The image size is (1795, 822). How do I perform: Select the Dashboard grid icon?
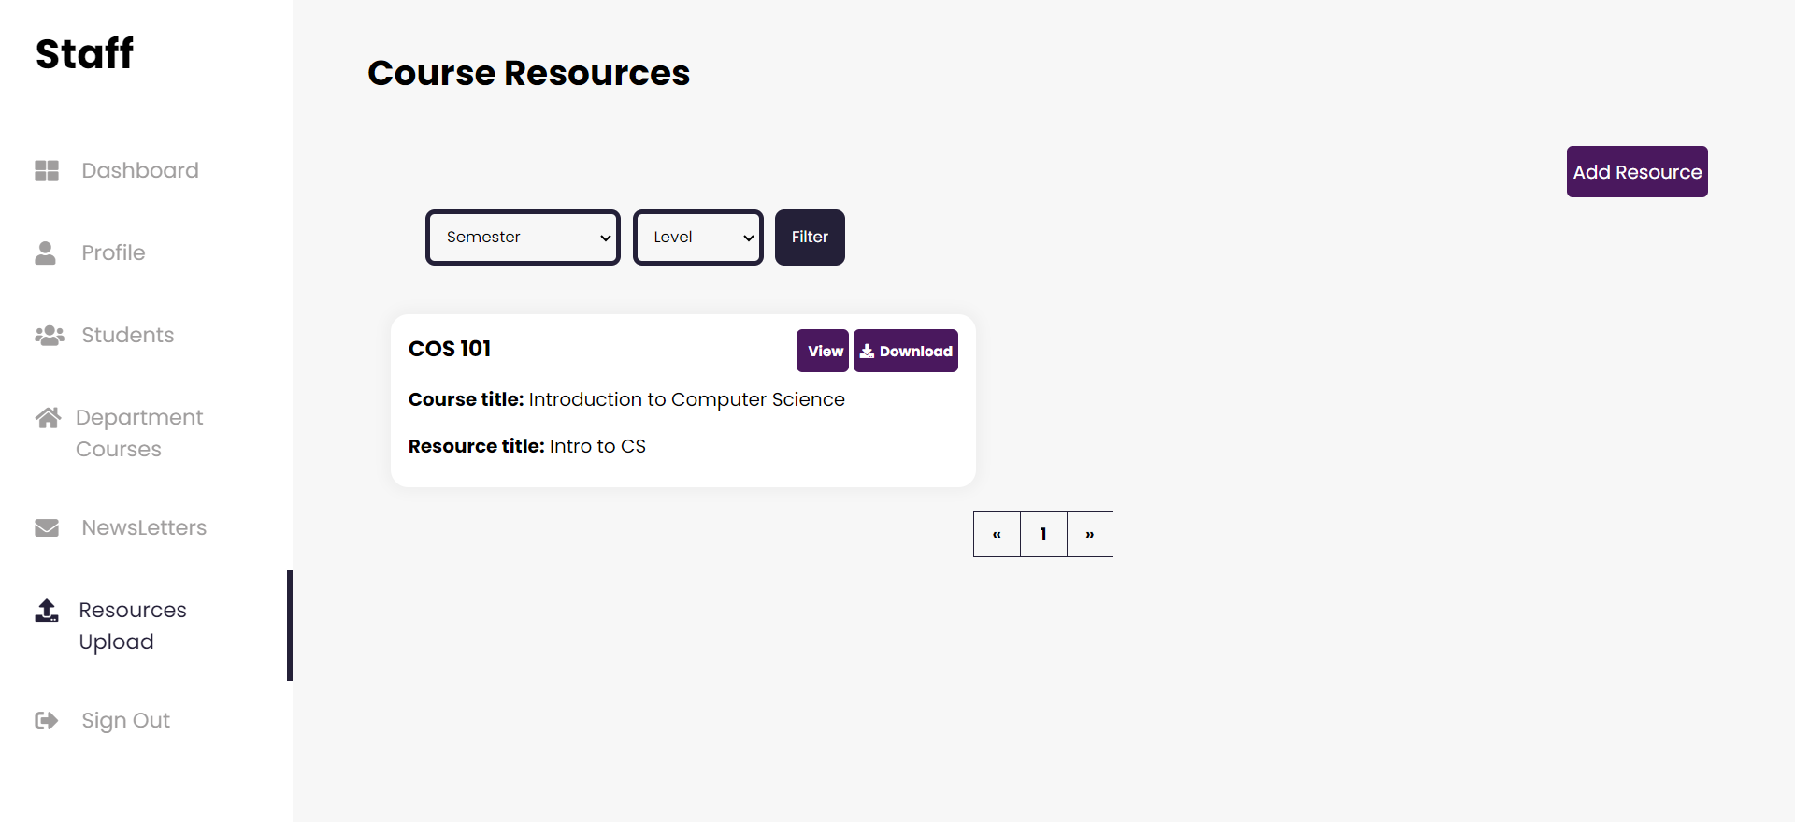[x=46, y=170]
